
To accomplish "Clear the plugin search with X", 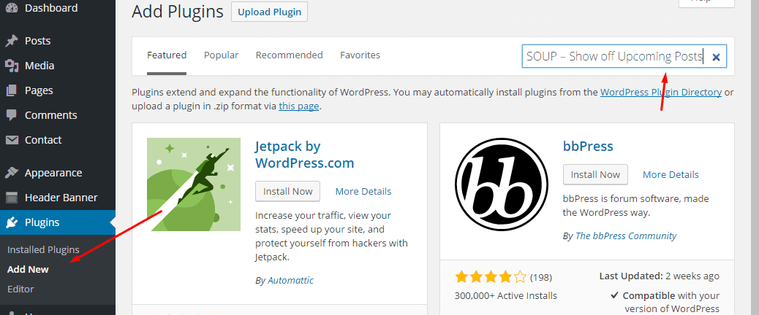I will click(x=716, y=57).
